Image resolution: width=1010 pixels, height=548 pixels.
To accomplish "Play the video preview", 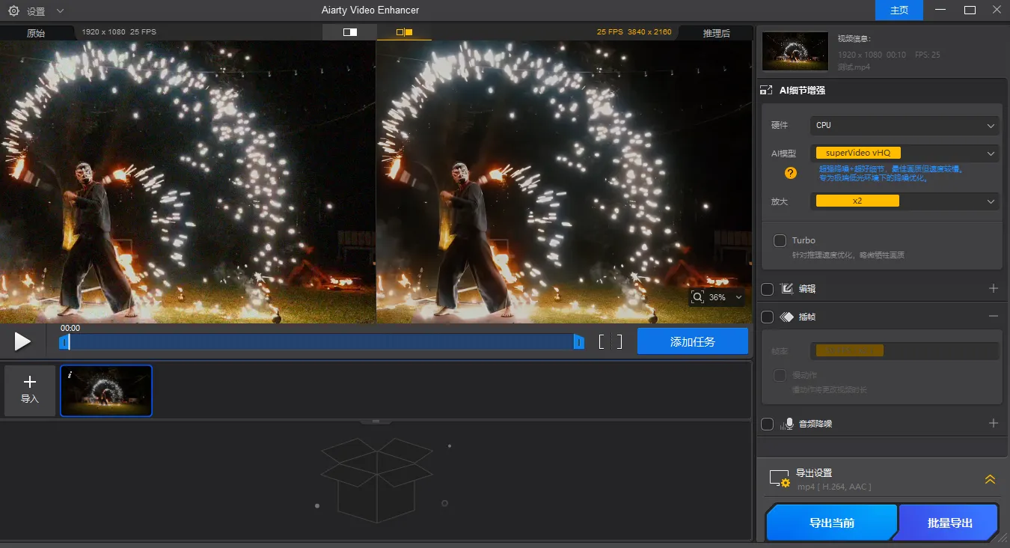I will (22, 342).
